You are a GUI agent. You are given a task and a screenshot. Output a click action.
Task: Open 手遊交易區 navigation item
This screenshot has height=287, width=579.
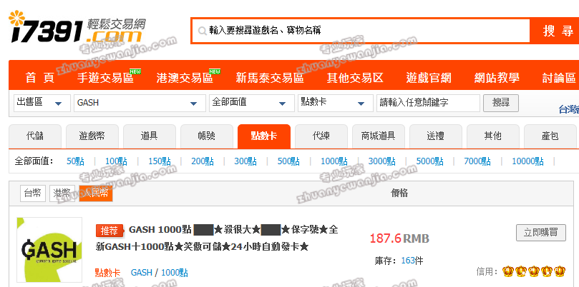[105, 78]
